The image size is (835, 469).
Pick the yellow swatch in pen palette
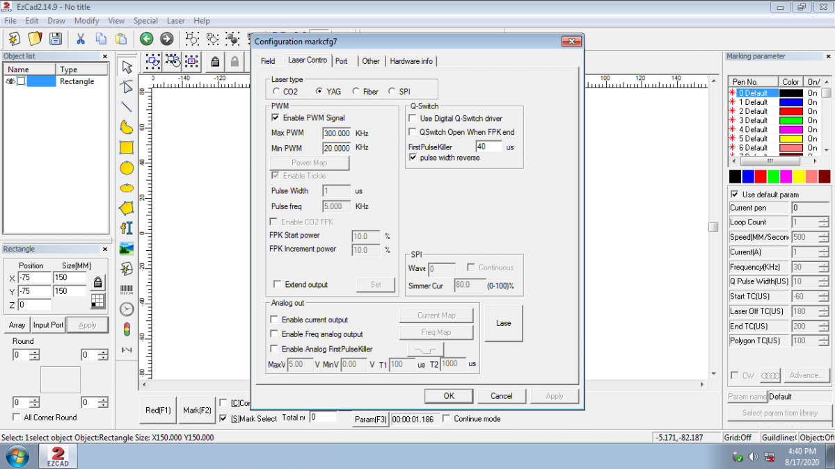point(799,177)
